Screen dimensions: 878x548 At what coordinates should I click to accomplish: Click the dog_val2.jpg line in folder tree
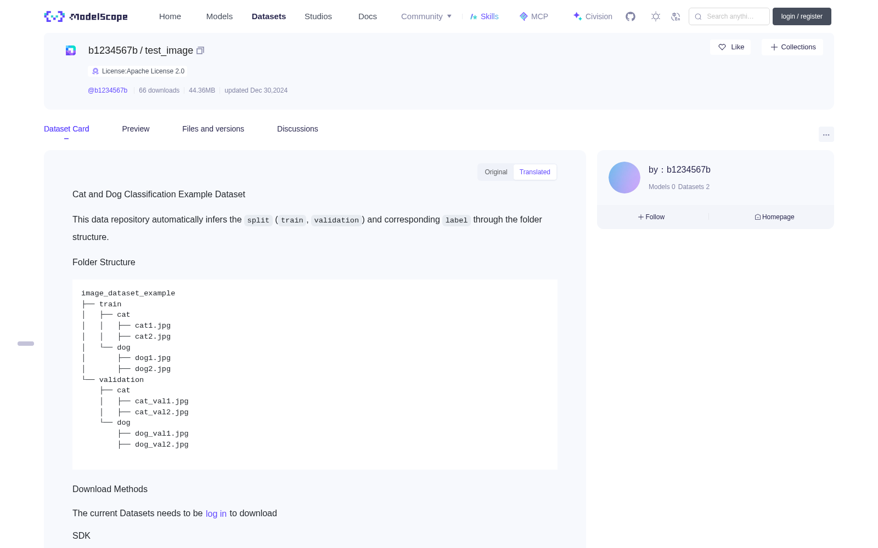click(161, 444)
